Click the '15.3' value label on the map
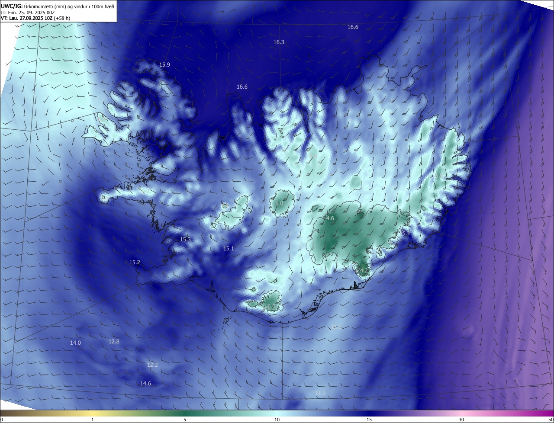 185,239
